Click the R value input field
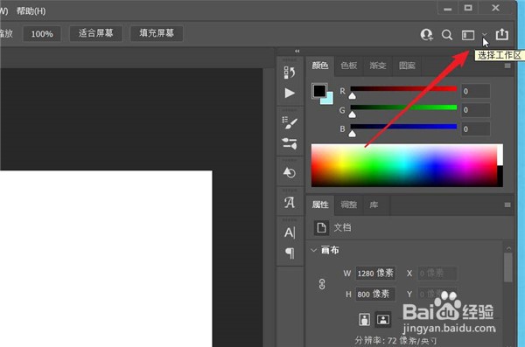 click(475, 91)
